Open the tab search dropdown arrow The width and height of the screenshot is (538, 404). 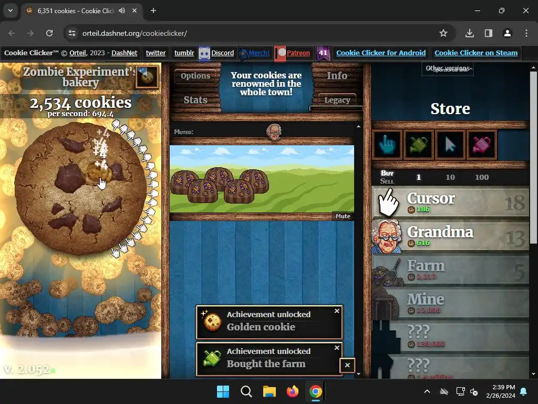[11, 11]
